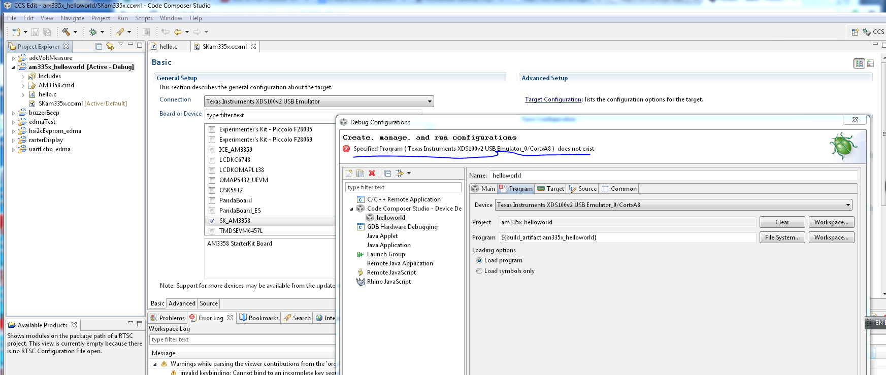Expand the adcVoltMeasure project
Image resolution: width=886 pixels, height=375 pixels.
pos(14,58)
